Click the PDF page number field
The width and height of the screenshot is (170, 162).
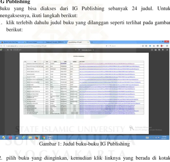coord(16,50)
